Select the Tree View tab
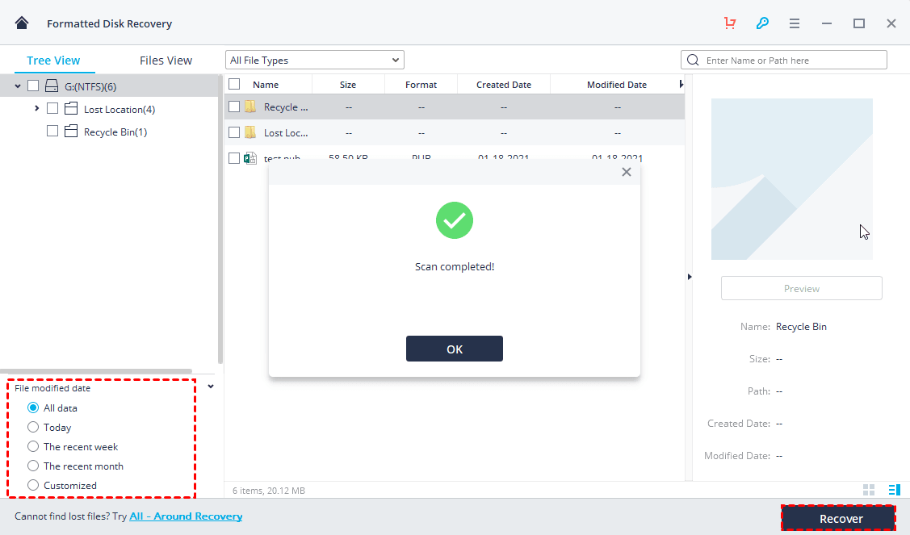The width and height of the screenshot is (910, 535). click(53, 60)
